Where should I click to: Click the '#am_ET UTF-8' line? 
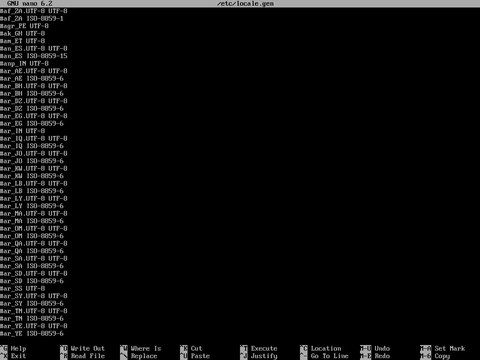(22, 41)
